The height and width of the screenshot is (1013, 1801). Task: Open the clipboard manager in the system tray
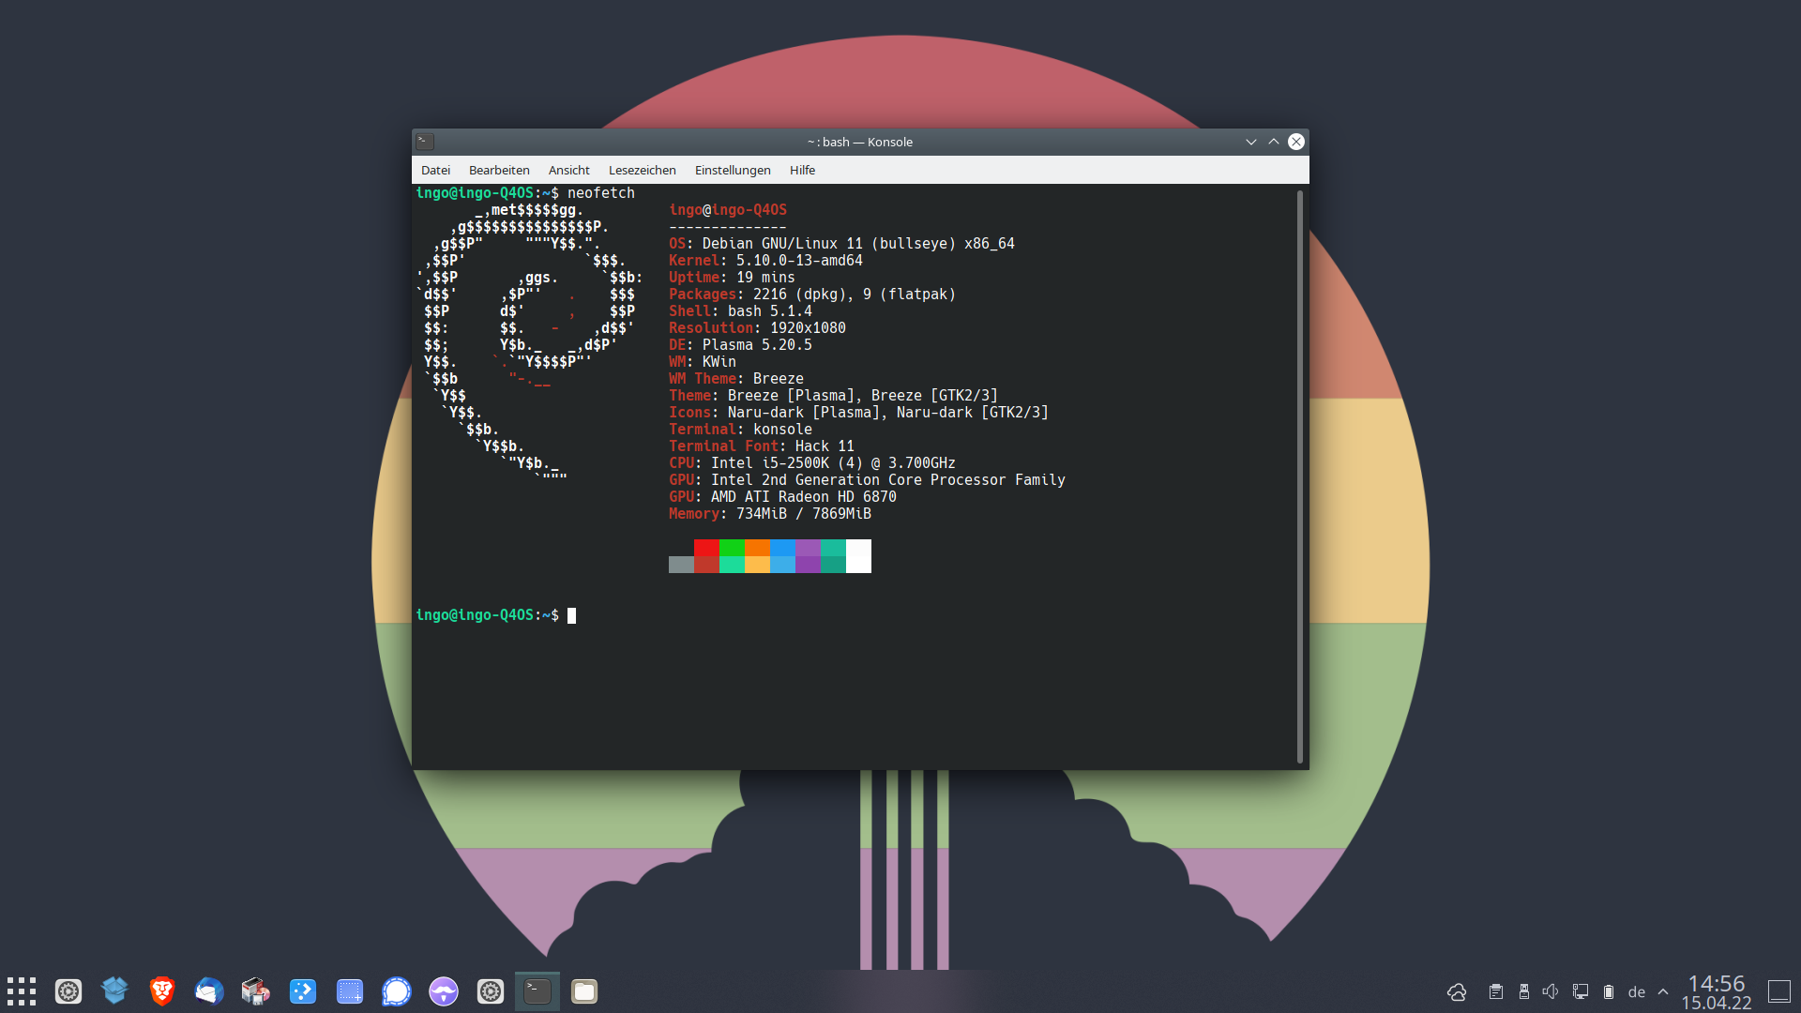[1497, 991]
